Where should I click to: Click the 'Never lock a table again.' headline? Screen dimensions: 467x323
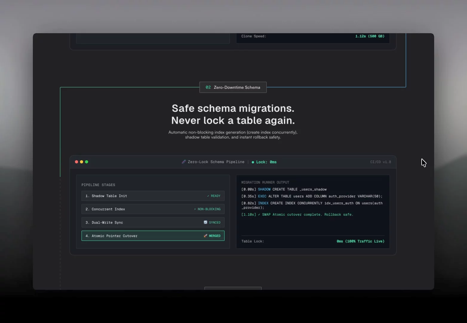pos(233,121)
